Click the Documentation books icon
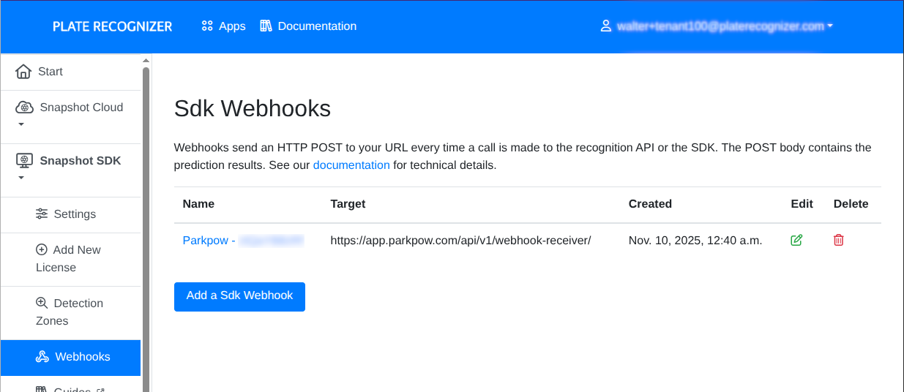The height and width of the screenshot is (392, 904). click(x=266, y=26)
